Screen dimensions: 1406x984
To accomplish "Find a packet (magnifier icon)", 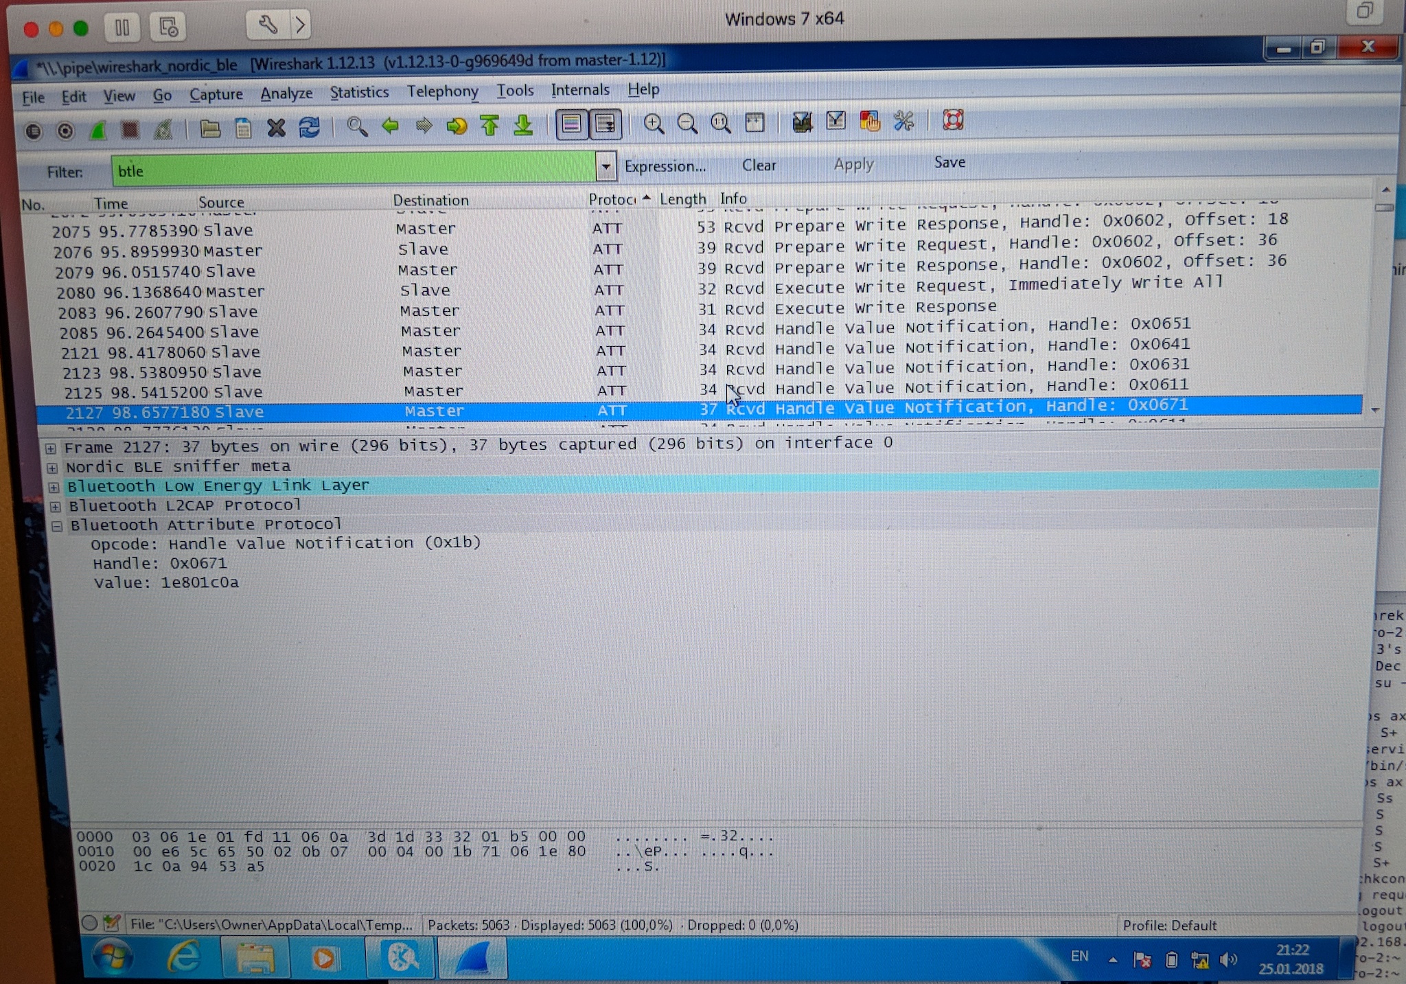I will click(357, 126).
